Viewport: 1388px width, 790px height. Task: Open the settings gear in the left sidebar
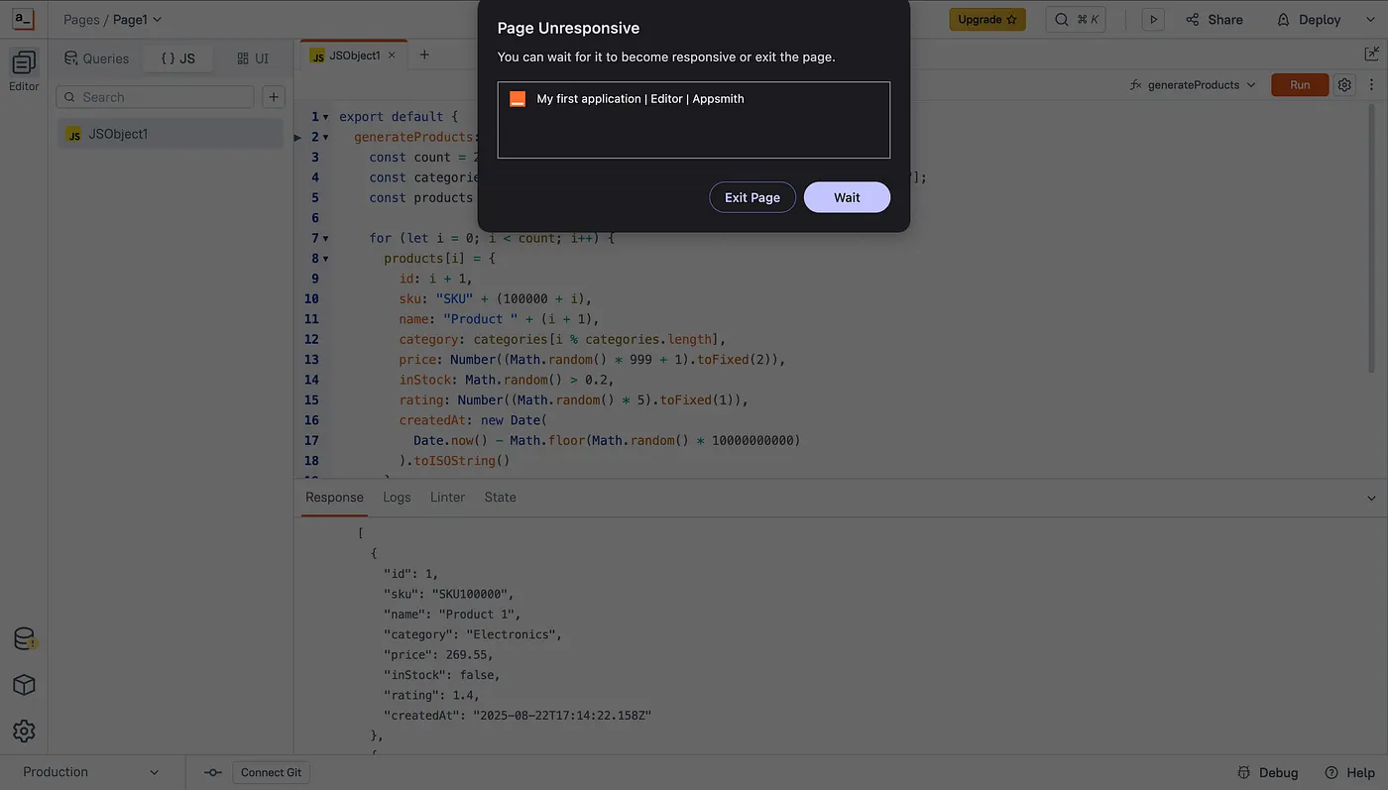tap(24, 732)
